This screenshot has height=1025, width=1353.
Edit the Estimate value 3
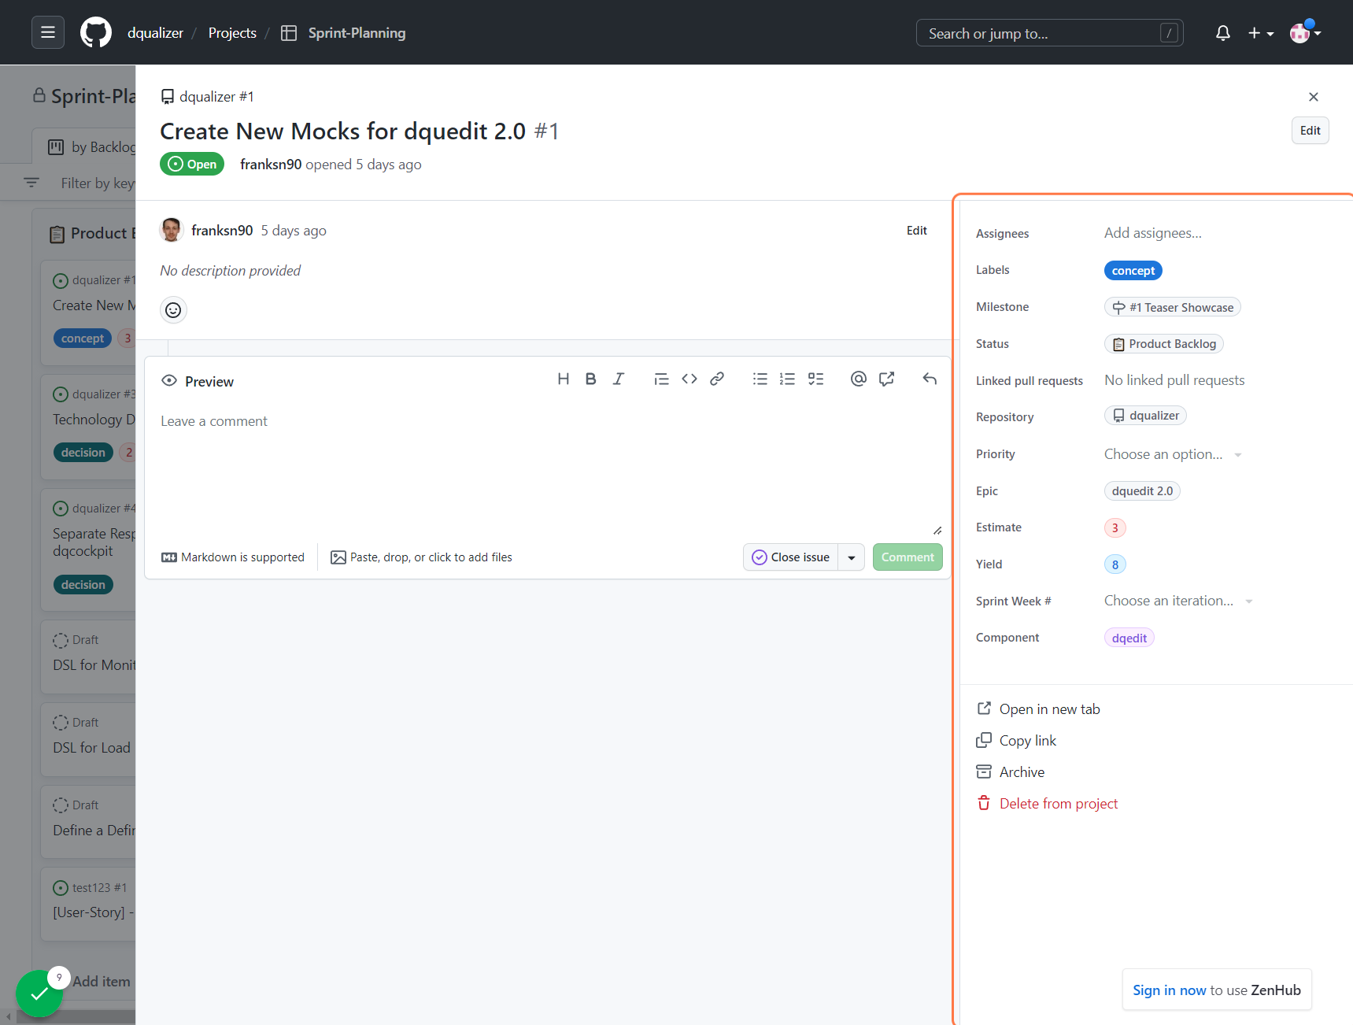pos(1115,528)
